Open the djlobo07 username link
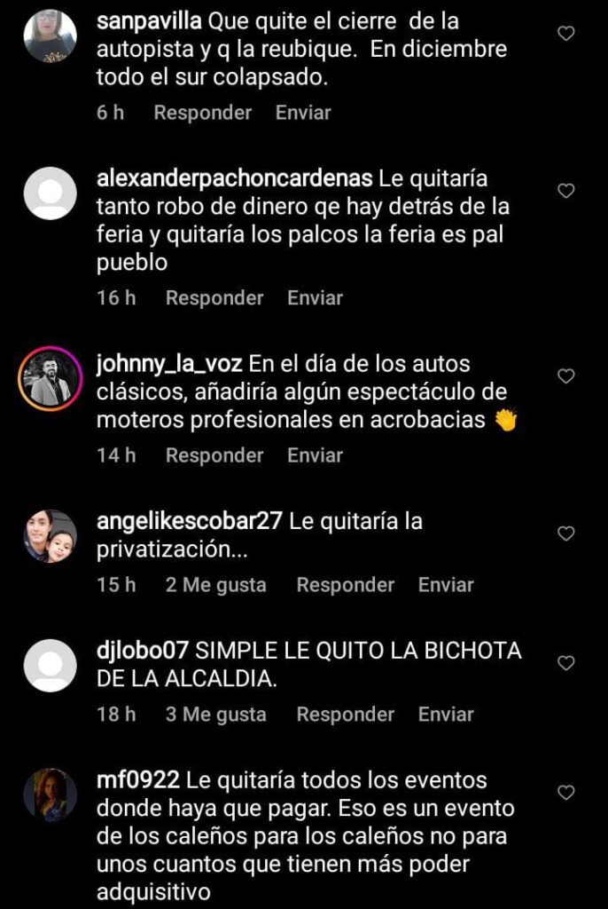 (x=143, y=651)
